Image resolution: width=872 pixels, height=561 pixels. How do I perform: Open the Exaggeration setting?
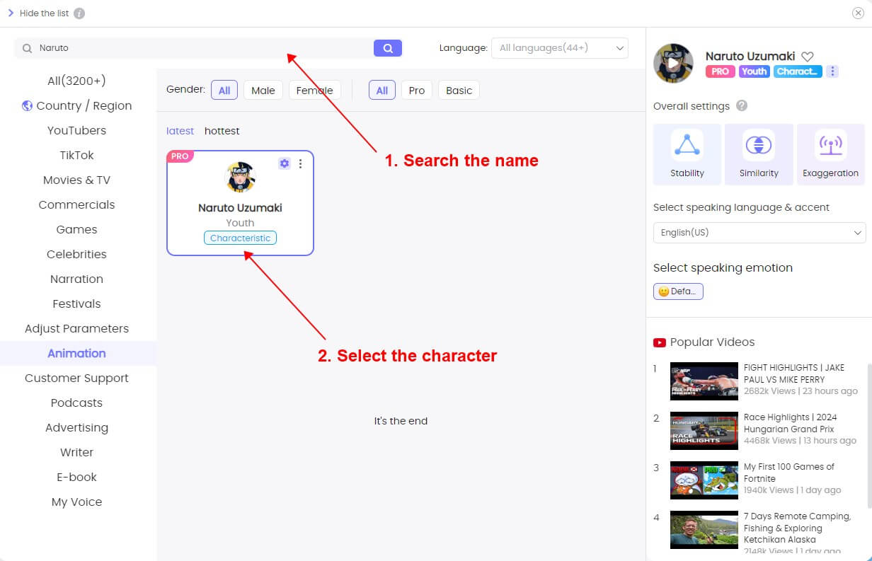point(831,154)
